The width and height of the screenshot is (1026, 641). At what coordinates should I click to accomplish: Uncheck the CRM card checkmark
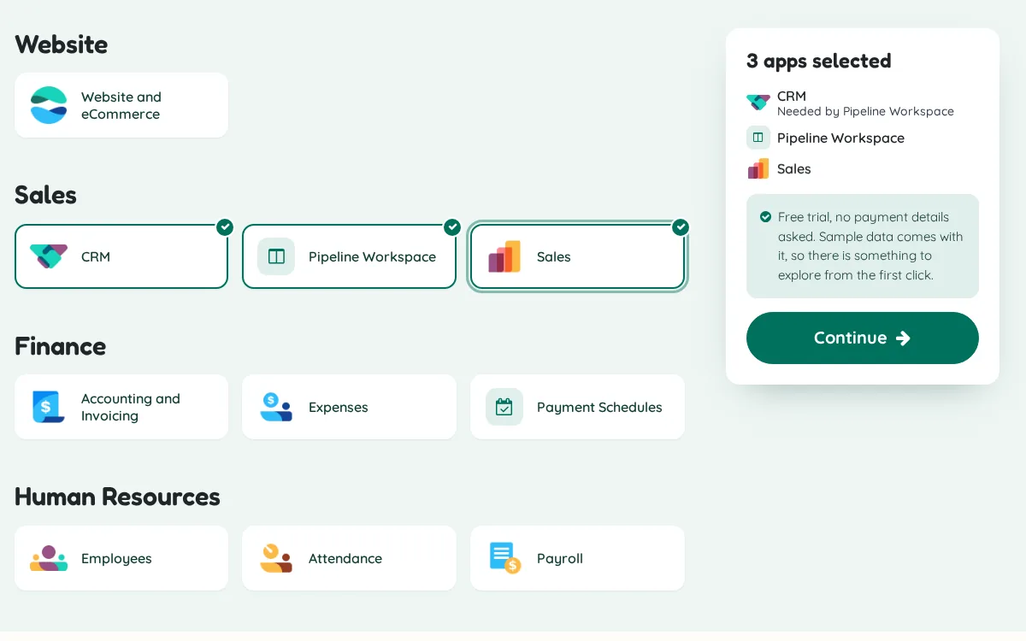pos(225,226)
